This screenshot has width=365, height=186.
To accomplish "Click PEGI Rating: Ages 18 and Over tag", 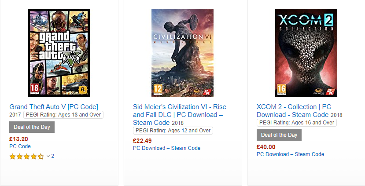I will pyautogui.click(x=63, y=115).
